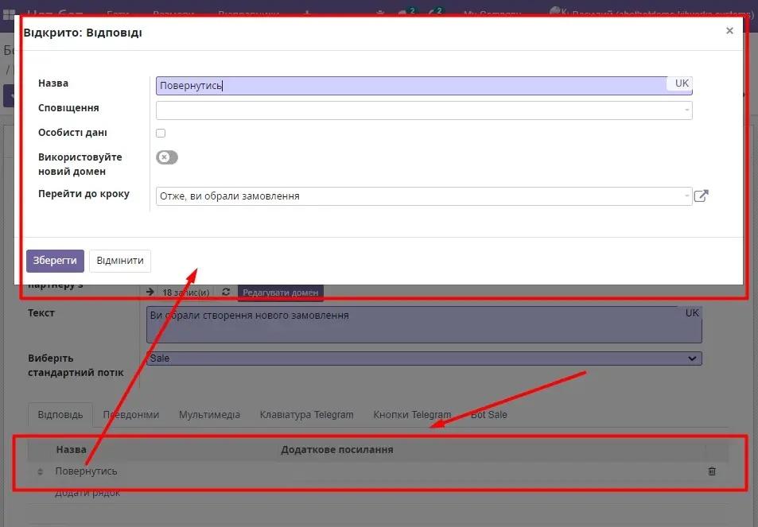Switch to the Клавіатура Telegram tab
Image resolution: width=758 pixels, height=527 pixels.
(305, 414)
